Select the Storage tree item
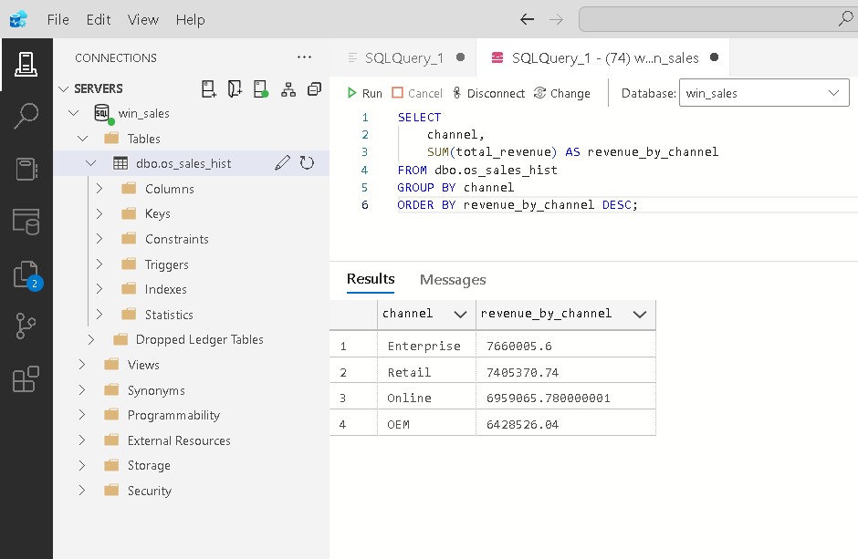This screenshot has height=559, width=858. 191,465
